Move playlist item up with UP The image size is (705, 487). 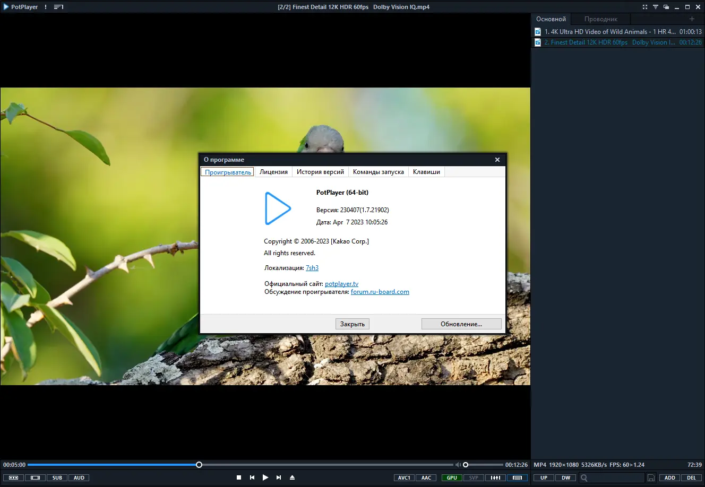tap(544, 478)
